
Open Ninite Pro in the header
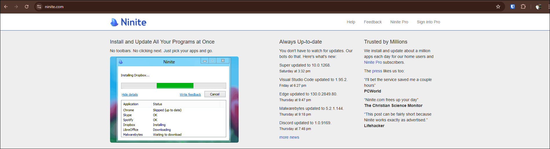(399, 22)
